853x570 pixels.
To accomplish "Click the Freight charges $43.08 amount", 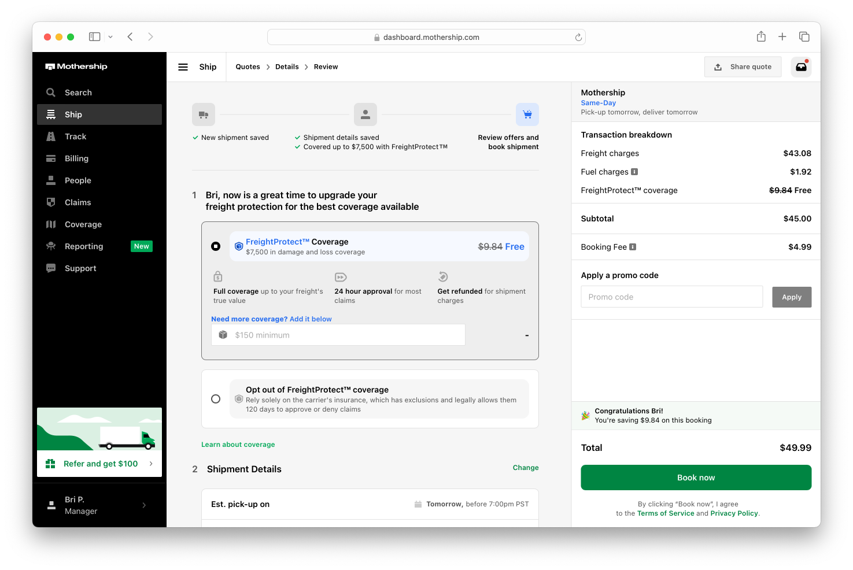I will tap(797, 153).
